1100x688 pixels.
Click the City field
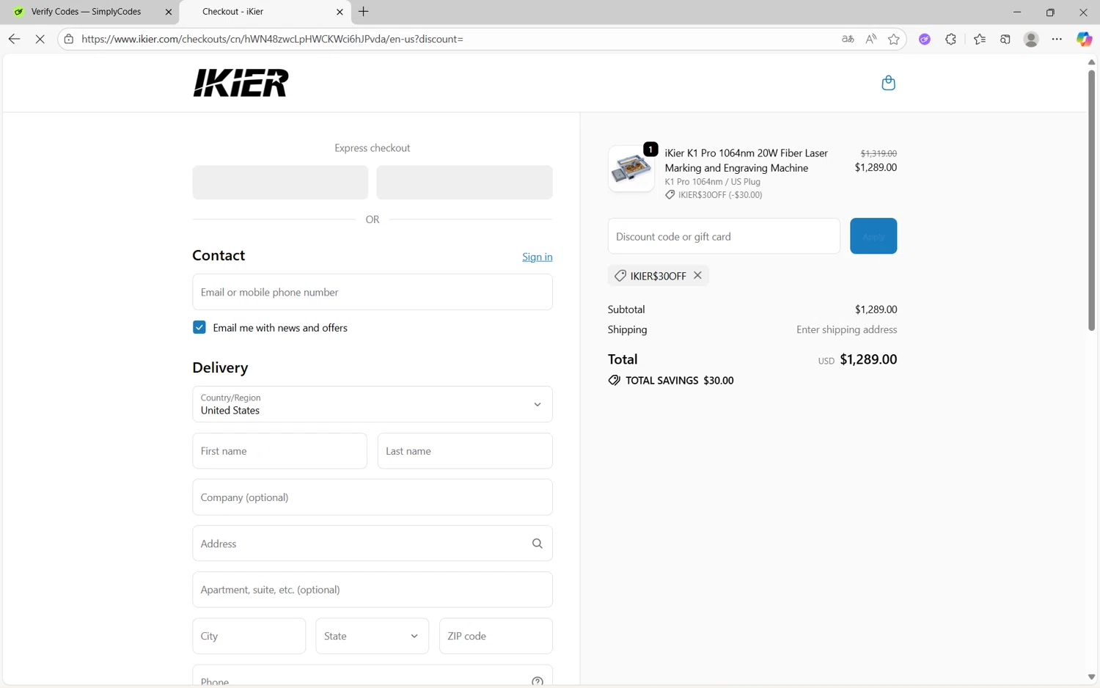249,636
